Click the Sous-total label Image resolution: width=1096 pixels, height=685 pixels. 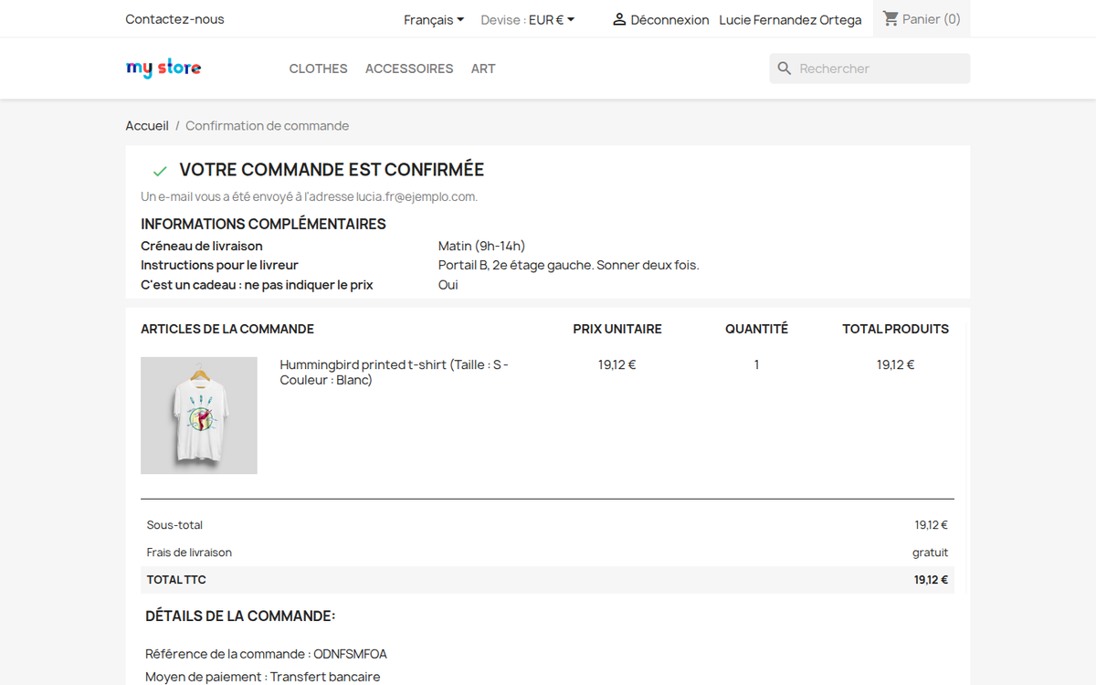(174, 525)
